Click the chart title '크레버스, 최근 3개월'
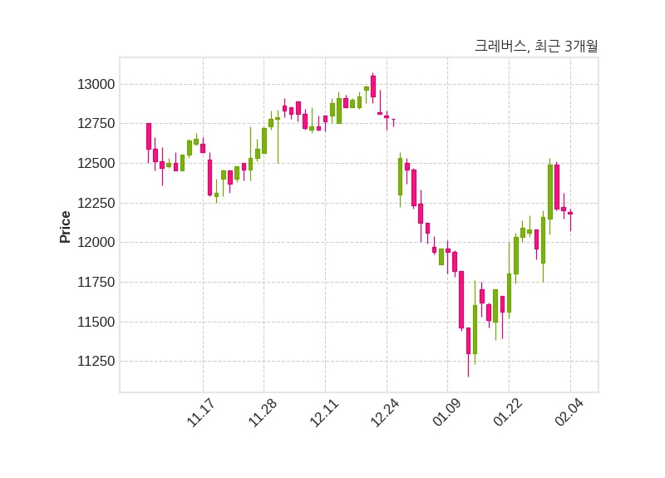This screenshot has width=665, height=478. click(535, 47)
